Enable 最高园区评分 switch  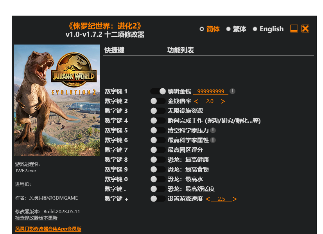point(158,150)
